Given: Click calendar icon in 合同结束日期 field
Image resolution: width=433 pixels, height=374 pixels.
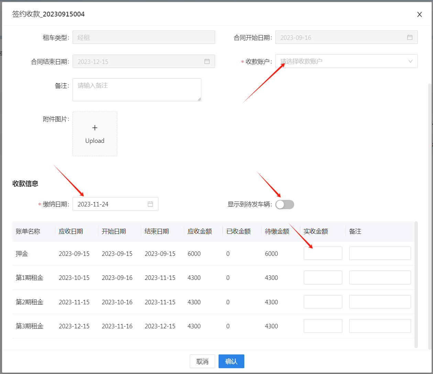Looking at the screenshot, I should click(207, 61).
